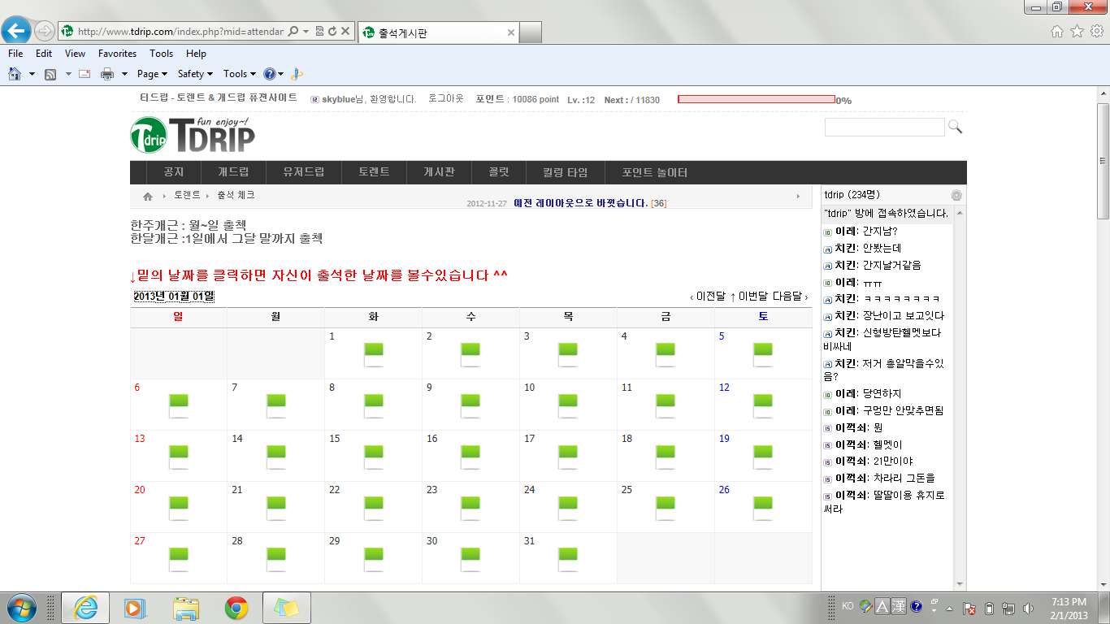This screenshot has height=624, width=1110.
Task: Click inside the site search input field
Action: click(x=884, y=127)
